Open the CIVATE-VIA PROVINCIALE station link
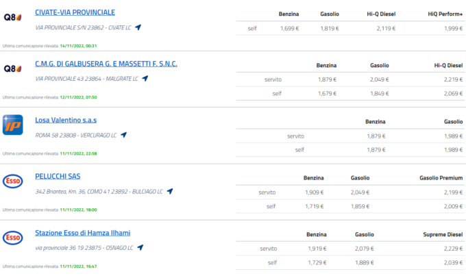 click(75, 12)
